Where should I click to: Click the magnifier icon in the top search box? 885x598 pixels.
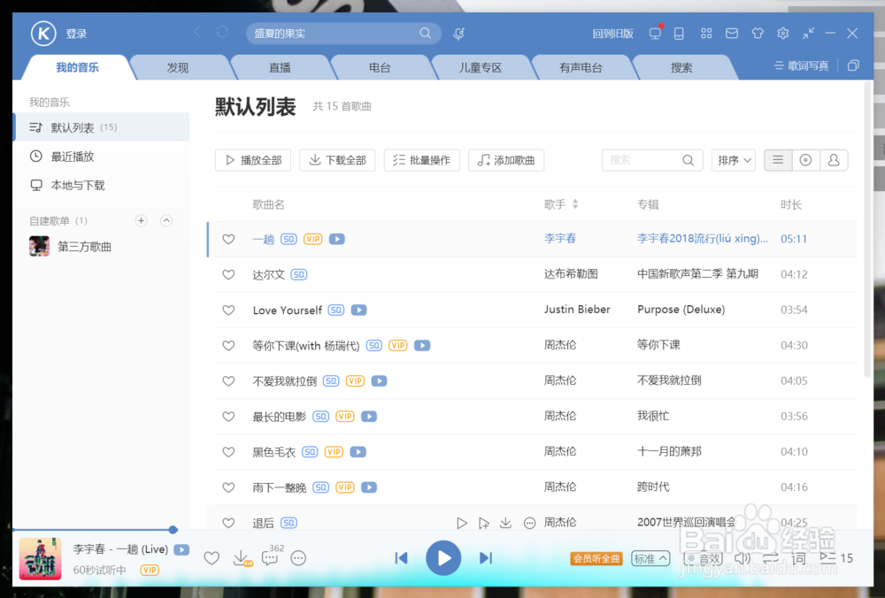pyautogui.click(x=425, y=34)
